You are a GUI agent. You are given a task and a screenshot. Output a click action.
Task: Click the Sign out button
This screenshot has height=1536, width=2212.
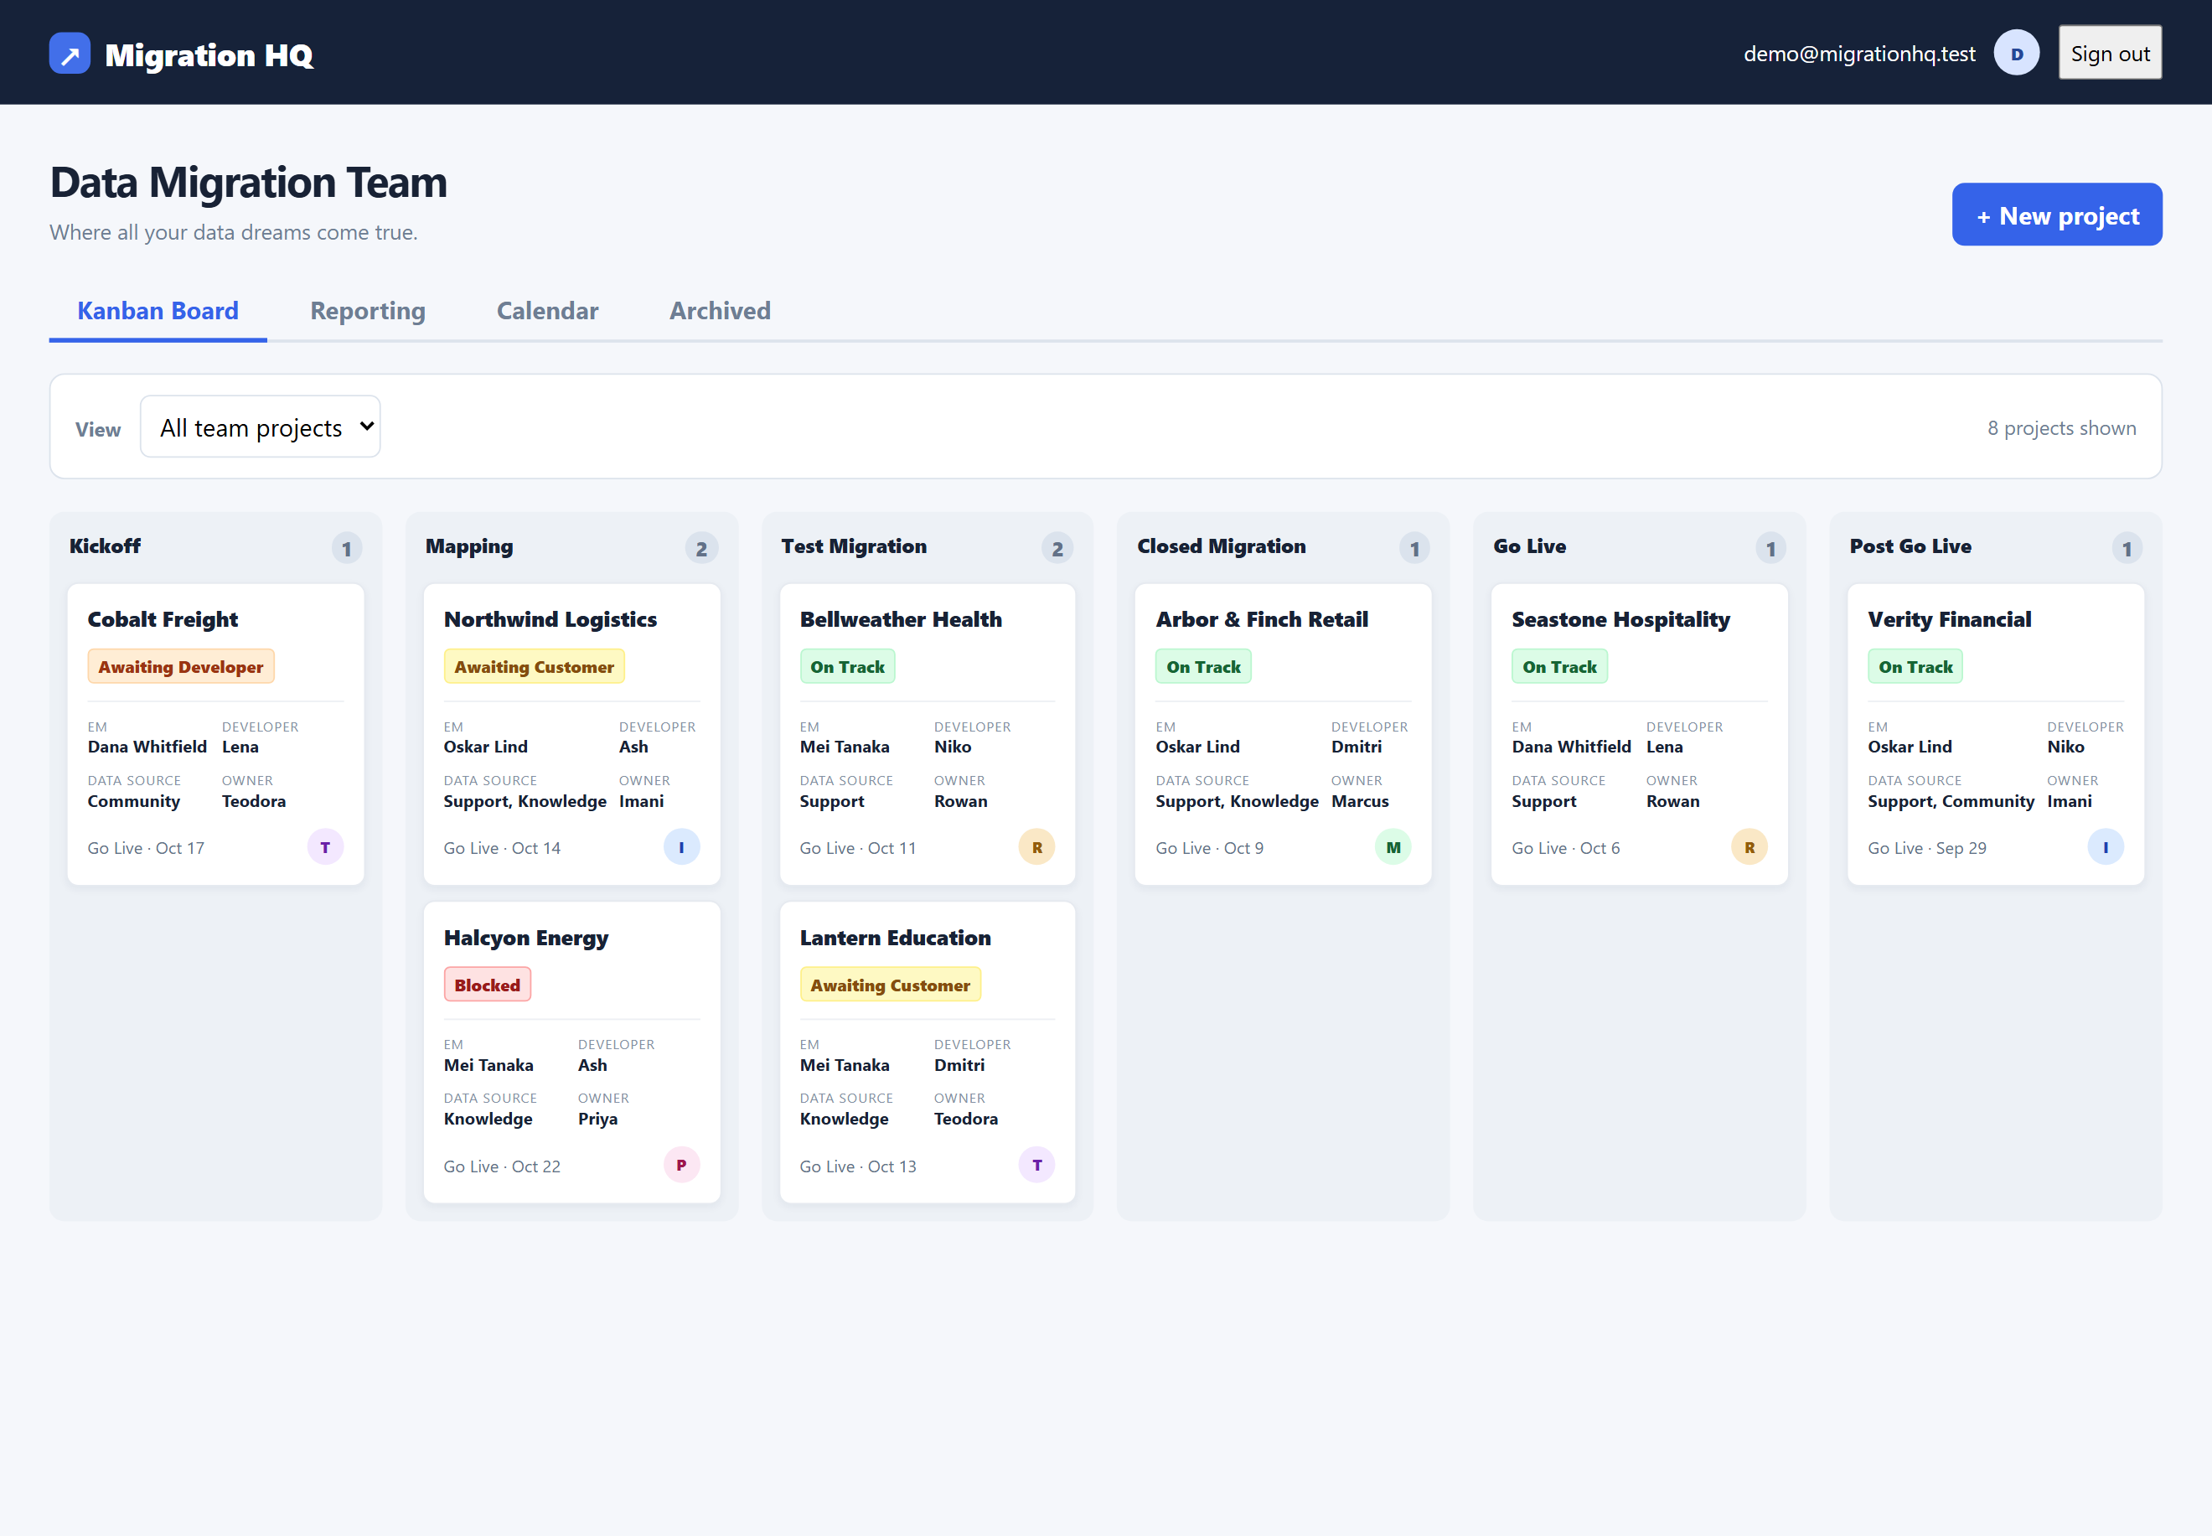[x=2109, y=53]
